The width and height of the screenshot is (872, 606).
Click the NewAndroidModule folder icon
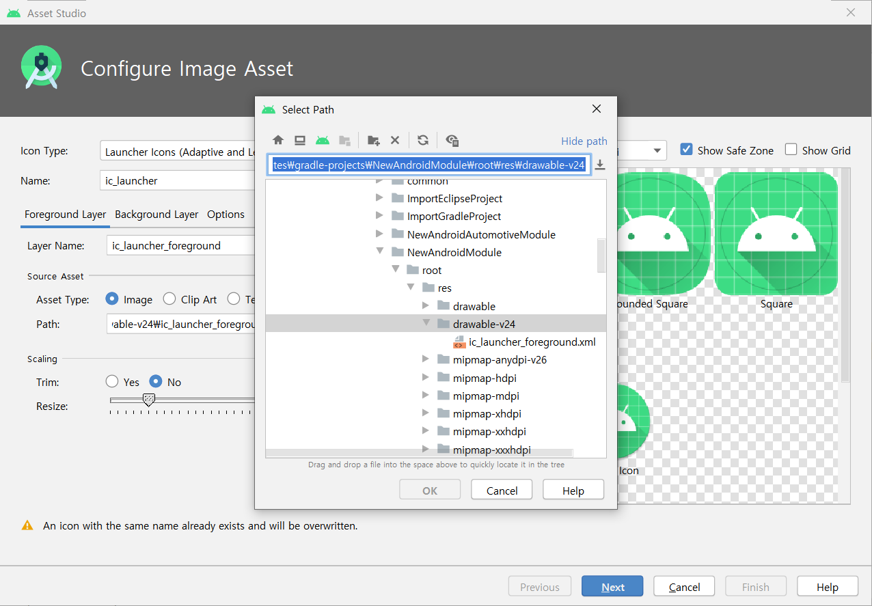tap(398, 252)
